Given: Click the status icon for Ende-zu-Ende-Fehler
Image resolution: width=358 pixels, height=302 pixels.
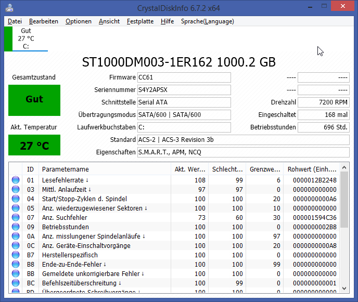Looking at the screenshot, I should click(15, 264).
